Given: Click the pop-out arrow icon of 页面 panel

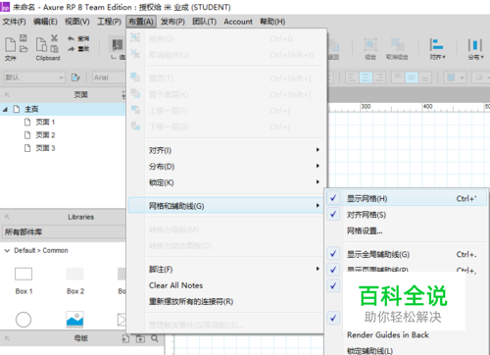Looking at the screenshot, I should tap(7, 95).
